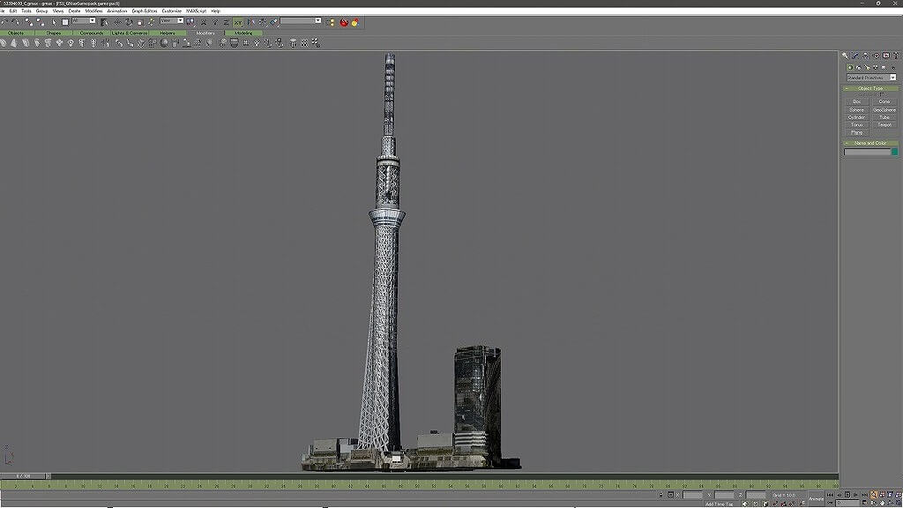Activate the Select and Move tool
903x508 pixels.
117,22
